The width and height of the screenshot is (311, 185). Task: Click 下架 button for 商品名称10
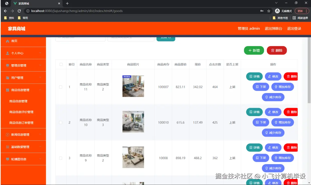[x=261, y=122]
